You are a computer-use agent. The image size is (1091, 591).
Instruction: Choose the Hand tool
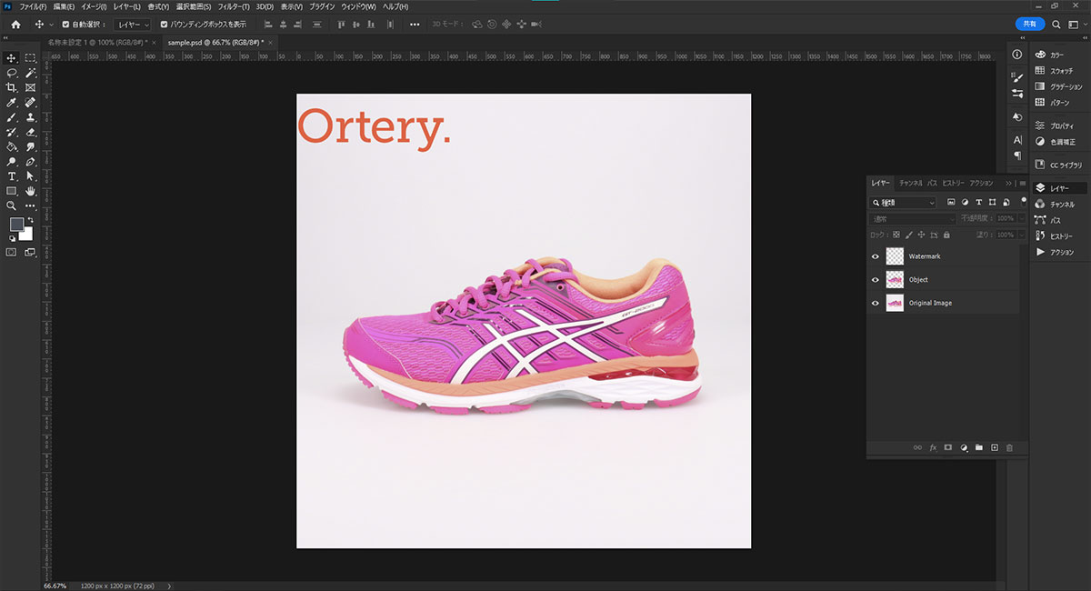click(30, 191)
